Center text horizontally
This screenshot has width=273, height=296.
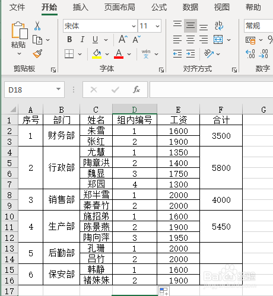tap(191, 40)
